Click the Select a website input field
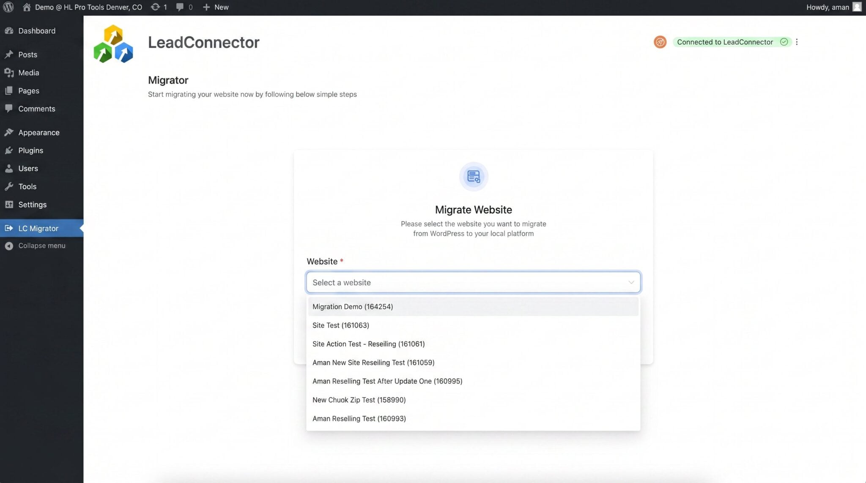The width and height of the screenshot is (866, 483). pyautogui.click(x=473, y=282)
